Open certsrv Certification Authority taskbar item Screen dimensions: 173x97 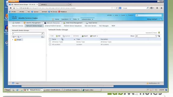coord(53,90)
